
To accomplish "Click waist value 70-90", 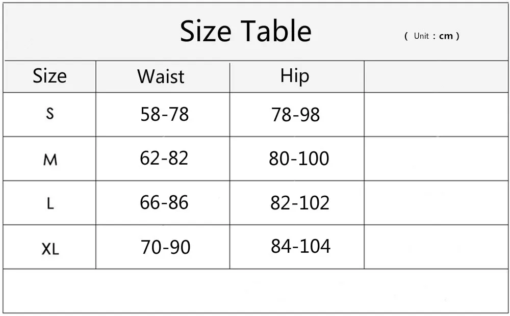I will (x=165, y=247).
